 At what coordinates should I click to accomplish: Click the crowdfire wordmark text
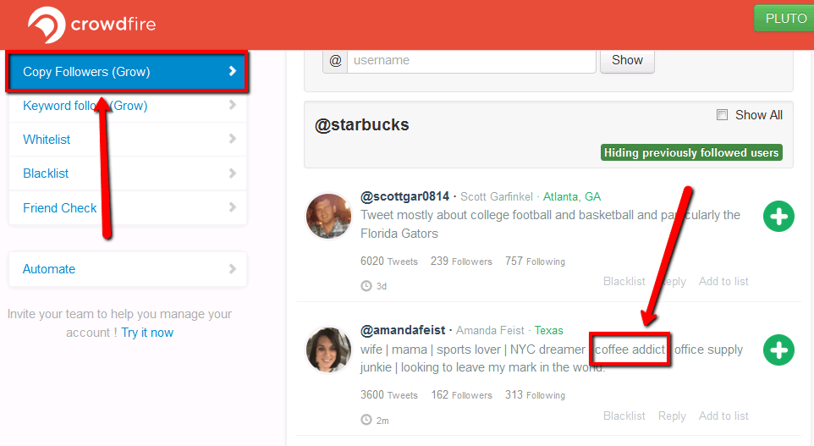(113, 24)
